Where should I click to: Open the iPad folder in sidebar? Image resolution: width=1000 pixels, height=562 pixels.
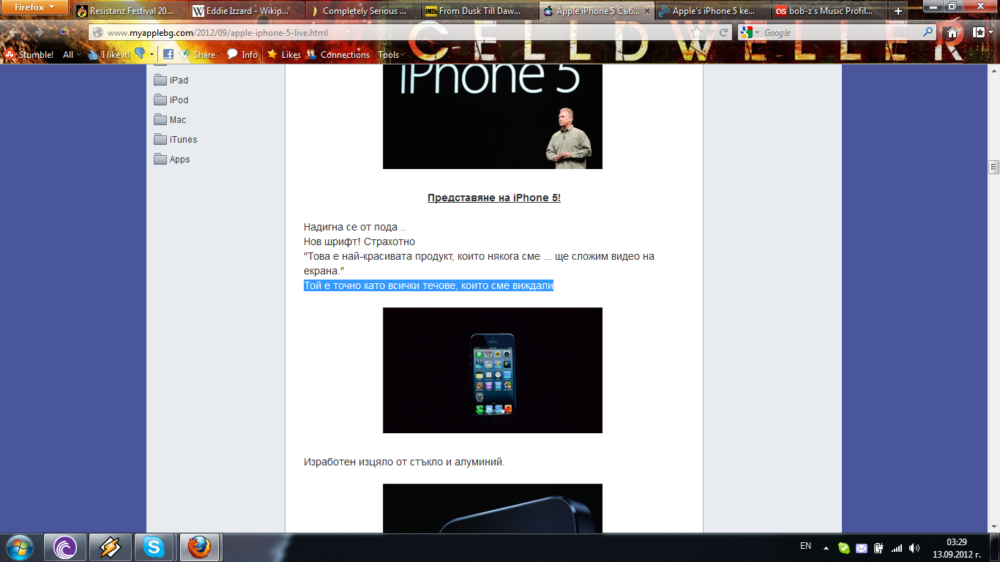[x=171, y=80]
